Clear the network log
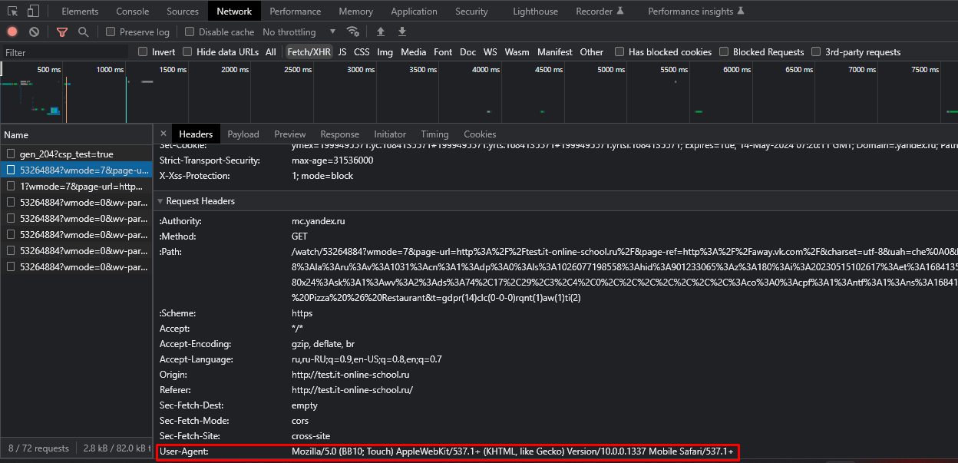 pos(34,32)
